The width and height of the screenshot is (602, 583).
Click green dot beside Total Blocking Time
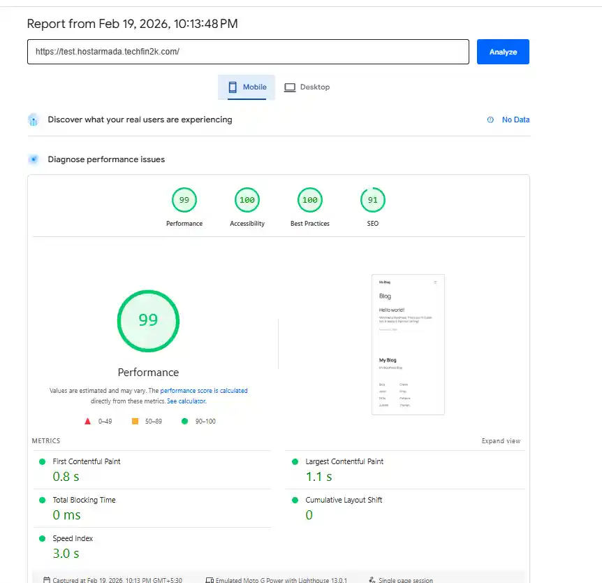coord(42,500)
